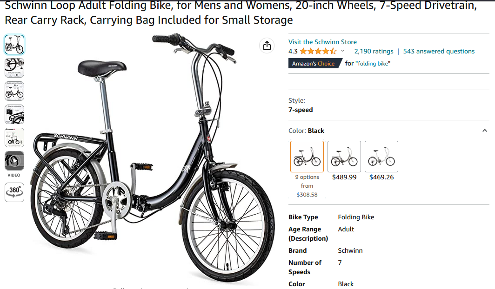
Task: Click the share icon above the bike image
Action: (x=267, y=46)
